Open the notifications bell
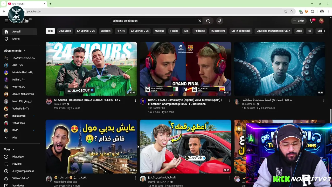 [x=312, y=21]
